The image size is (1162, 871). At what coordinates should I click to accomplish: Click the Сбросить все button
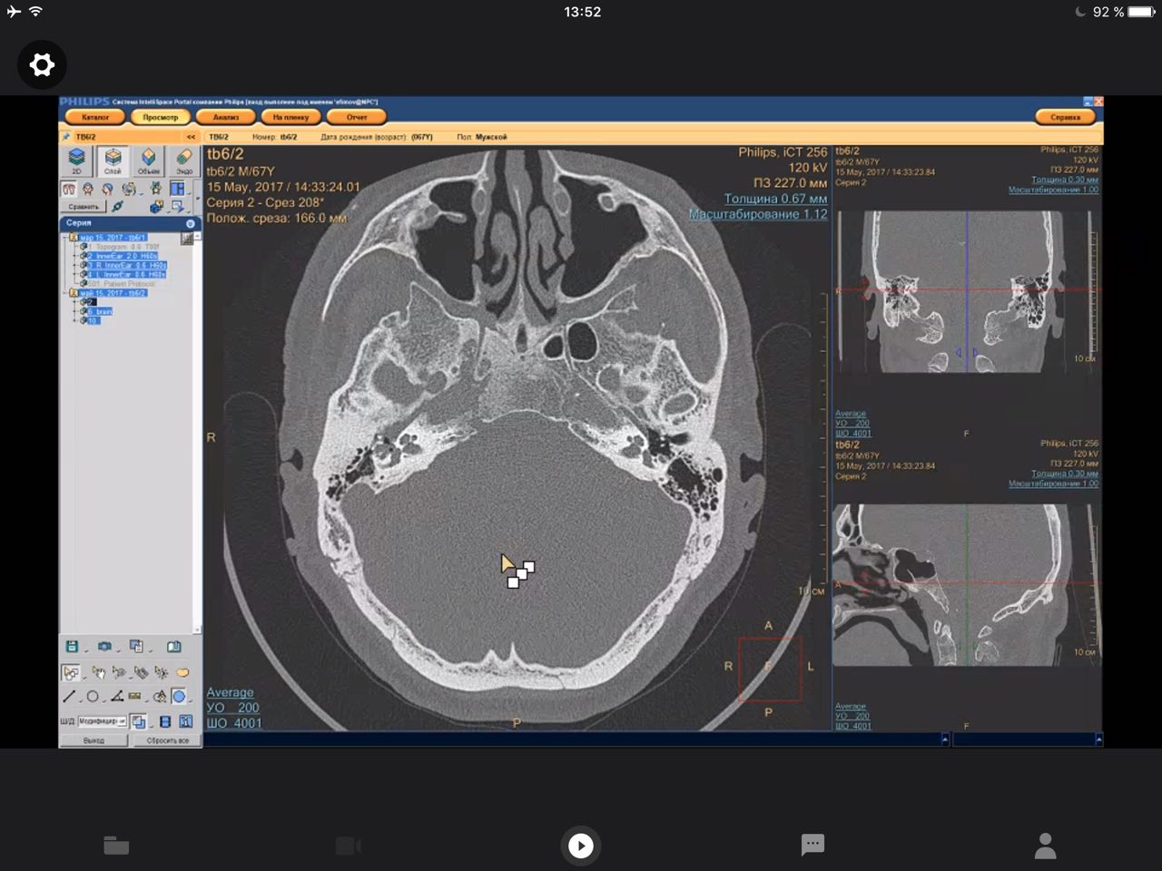coord(167,740)
